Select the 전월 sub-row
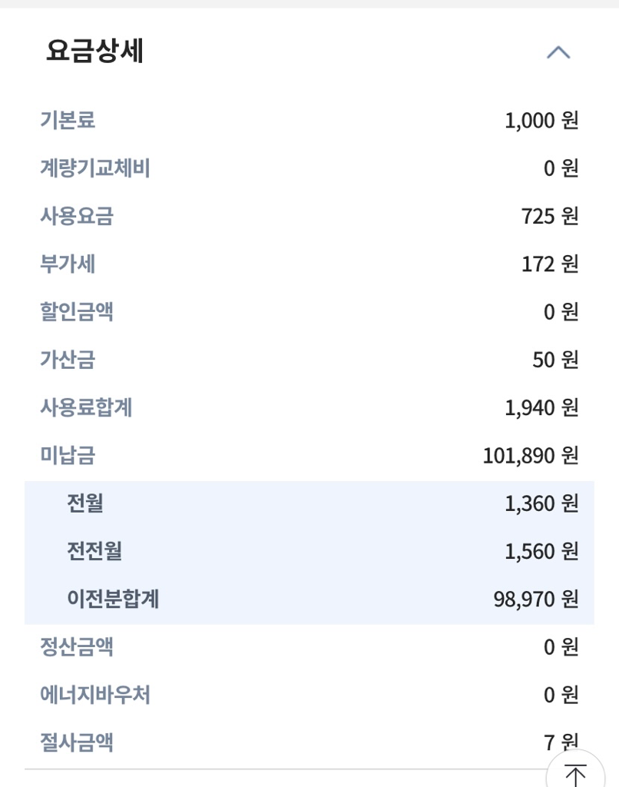 point(309,503)
